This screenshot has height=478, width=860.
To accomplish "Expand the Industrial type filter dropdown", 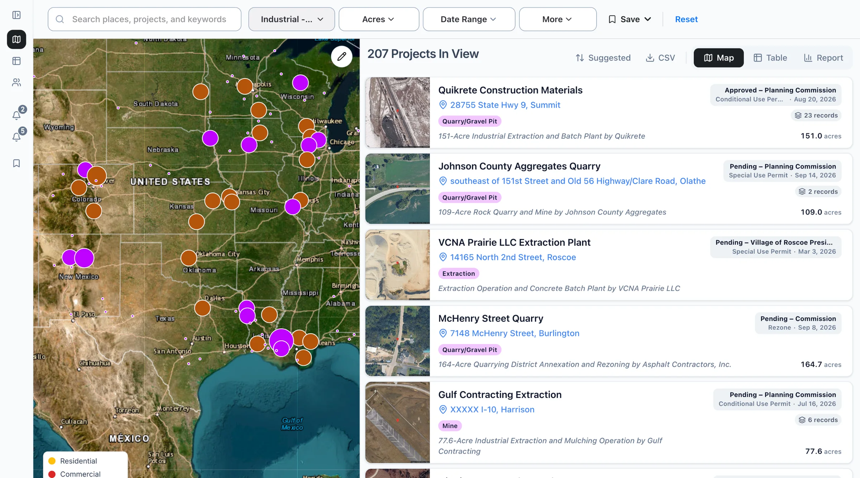I will click(292, 19).
